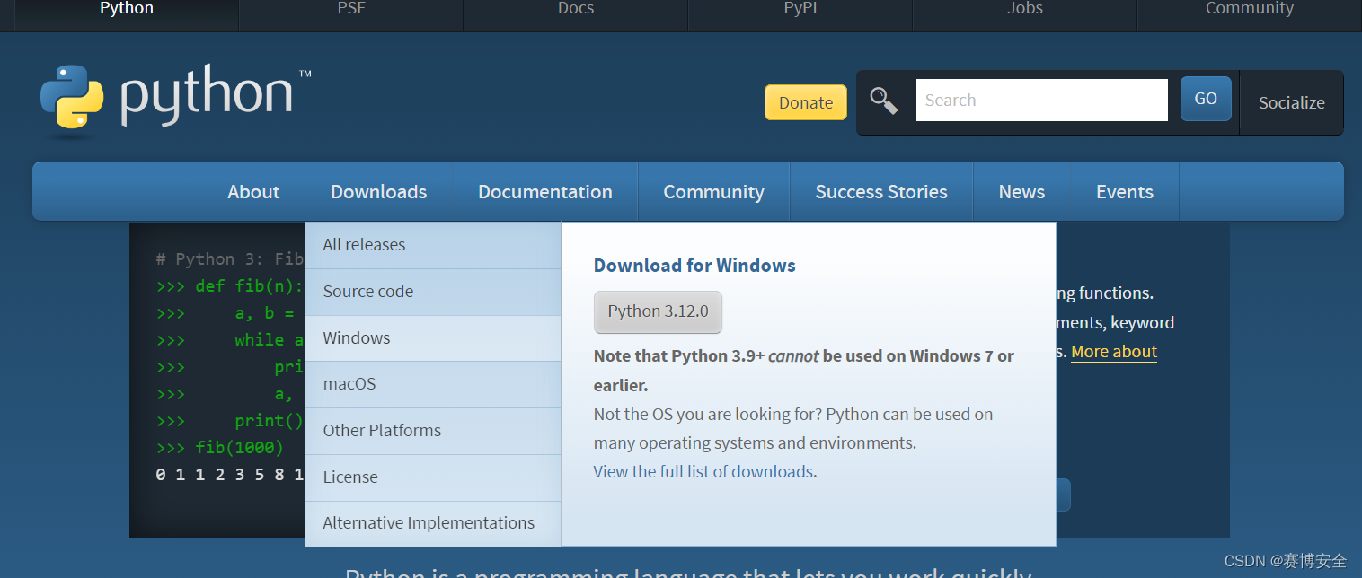Select All releases in the dropdown
The image size is (1362, 578).
(363, 244)
